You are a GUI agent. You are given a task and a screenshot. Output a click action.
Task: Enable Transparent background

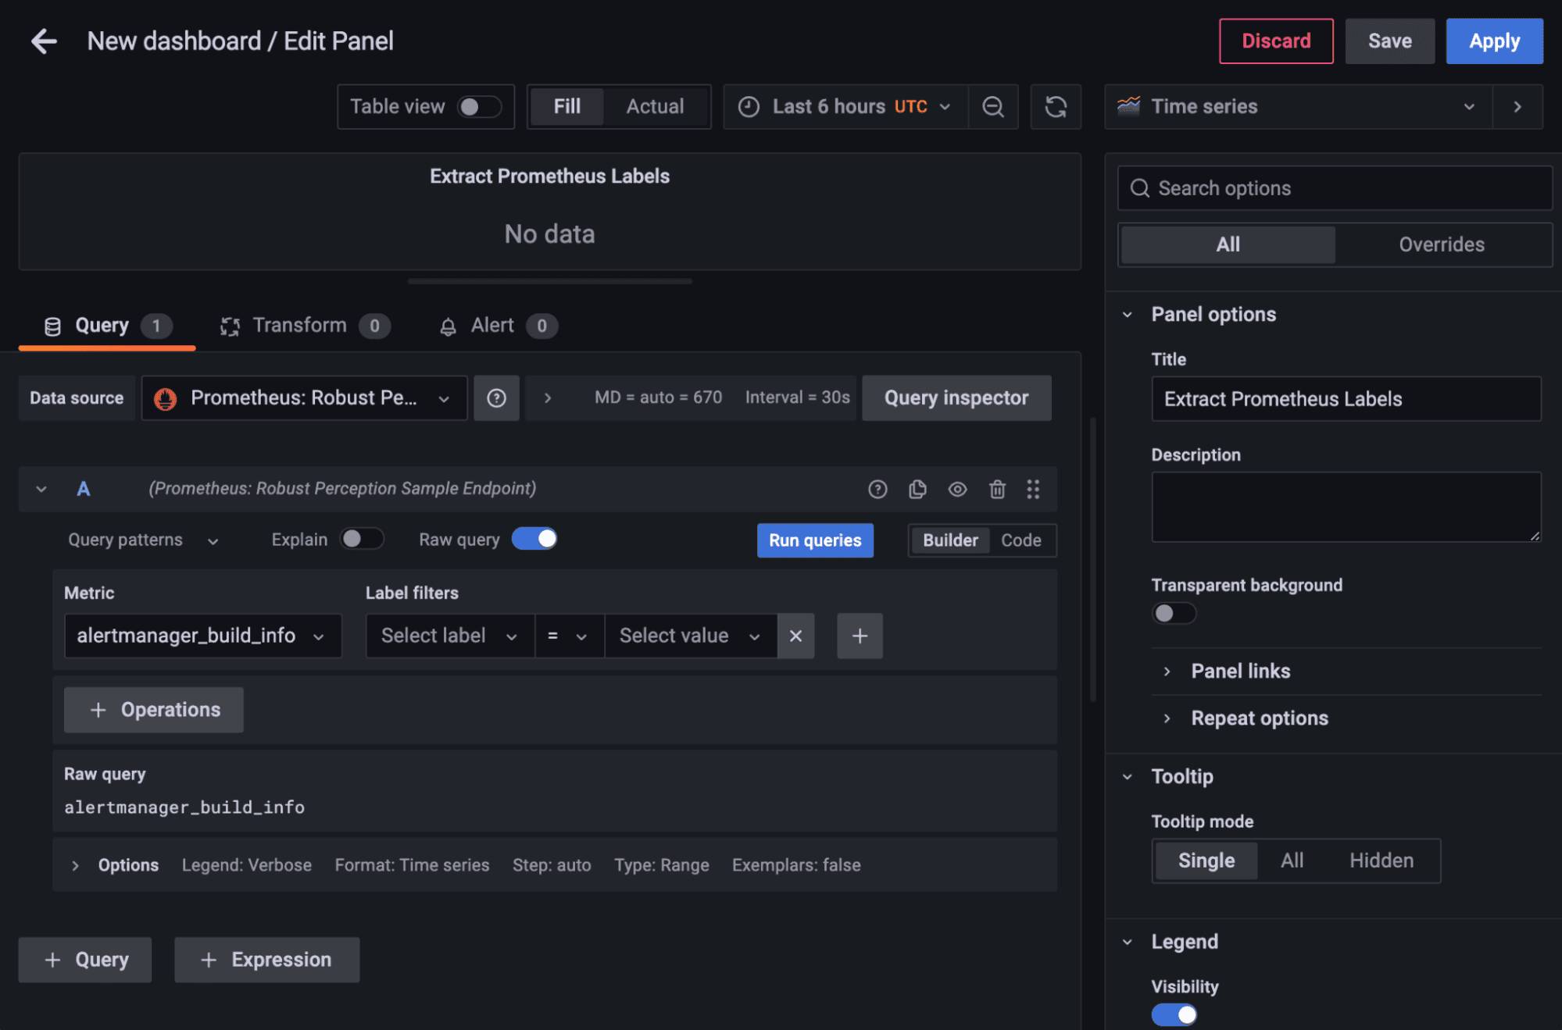(1173, 613)
